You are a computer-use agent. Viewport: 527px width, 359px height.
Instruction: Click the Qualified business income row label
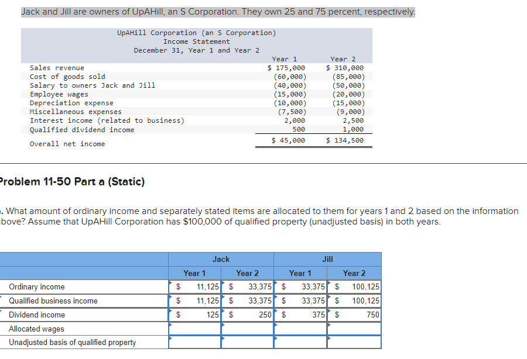pos(53,301)
